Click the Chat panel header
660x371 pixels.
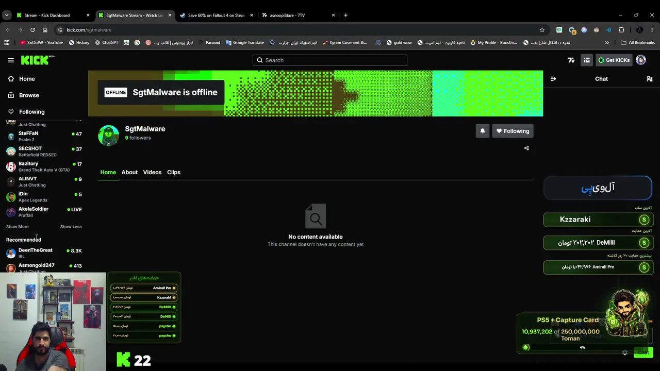click(601, 79)
